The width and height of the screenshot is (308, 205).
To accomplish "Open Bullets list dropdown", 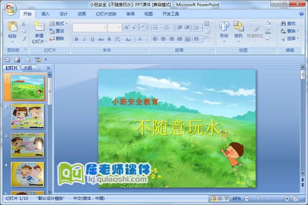I will click(157, 28).
